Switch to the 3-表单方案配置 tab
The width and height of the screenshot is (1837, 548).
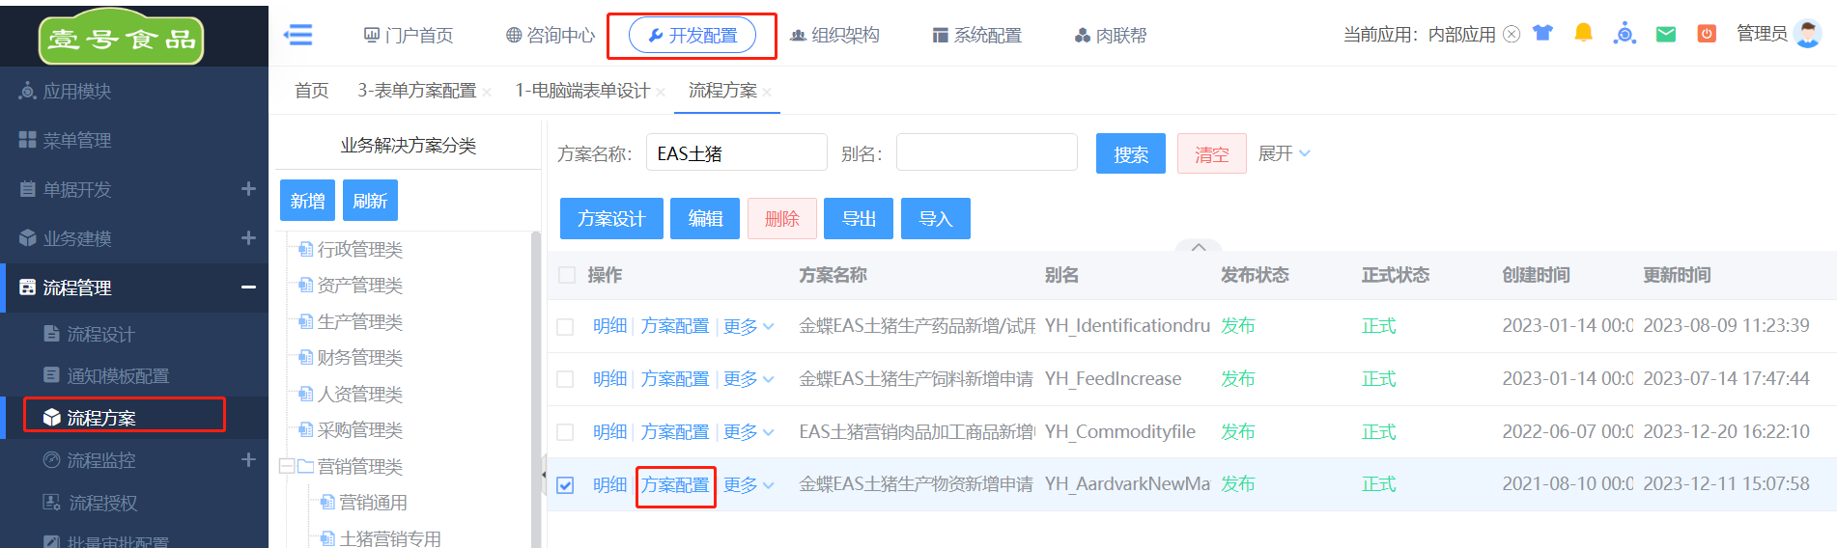coord(416,91)
